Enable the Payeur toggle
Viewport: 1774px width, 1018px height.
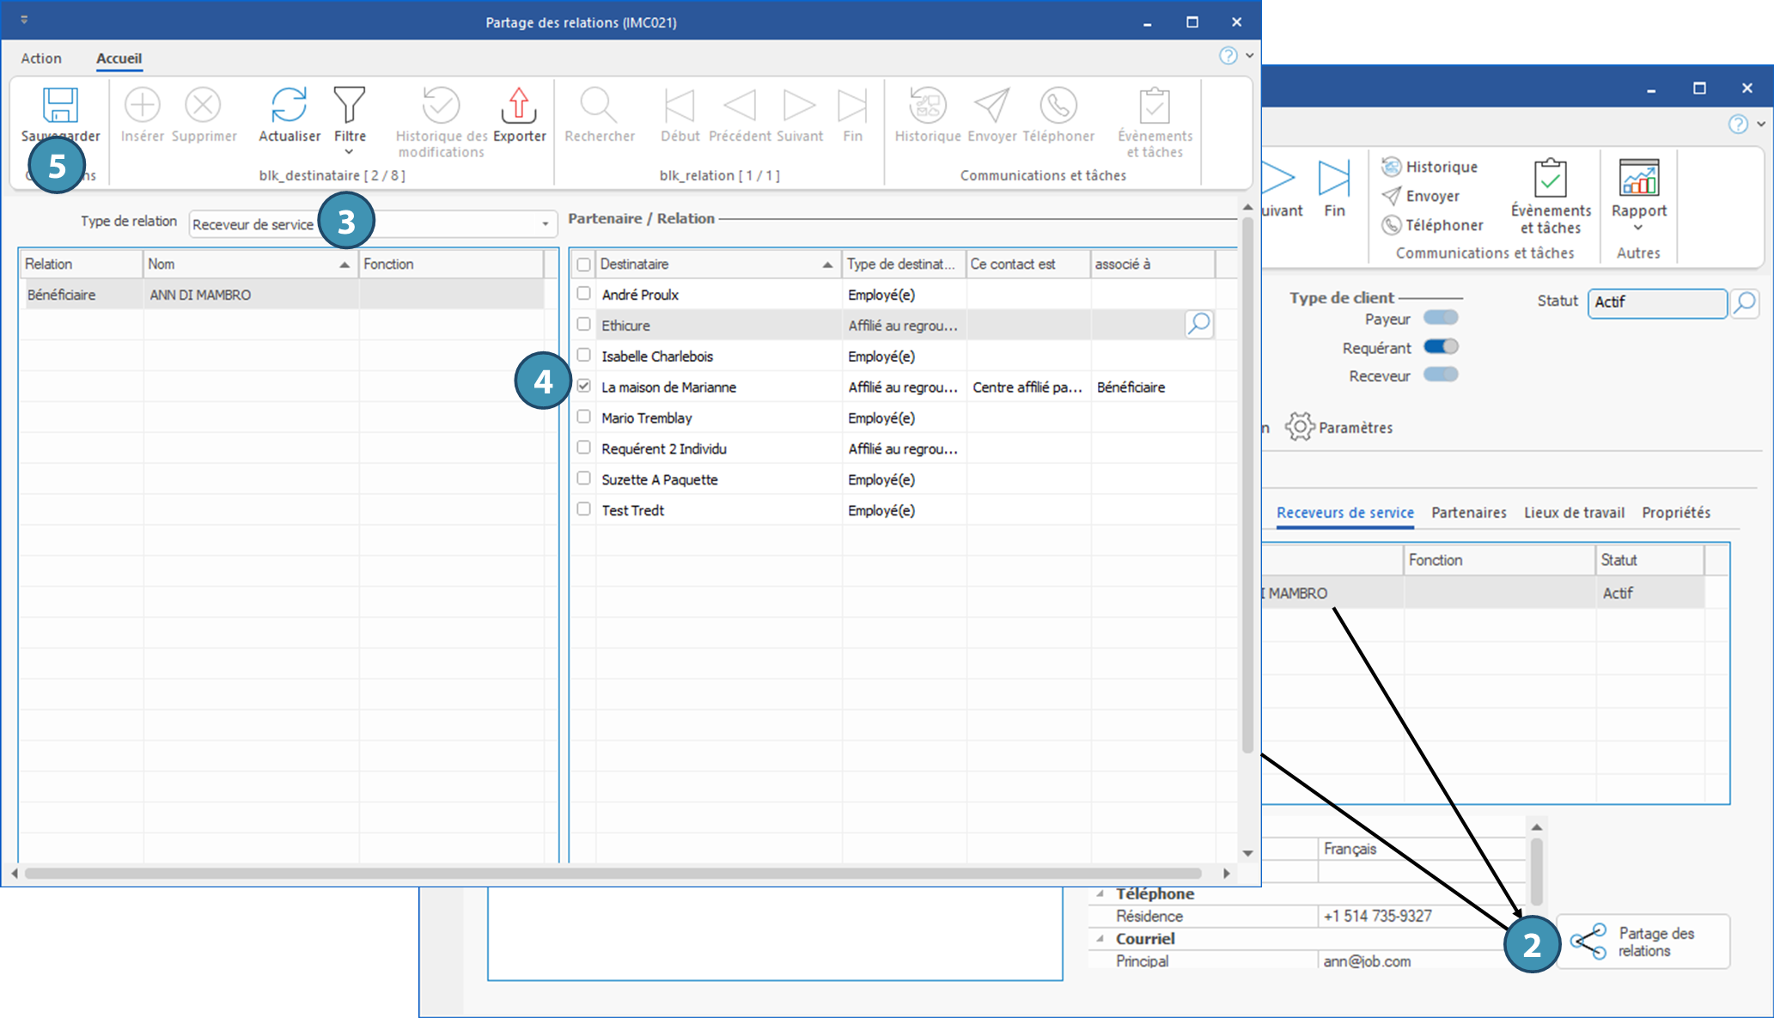pos(1441,318)
